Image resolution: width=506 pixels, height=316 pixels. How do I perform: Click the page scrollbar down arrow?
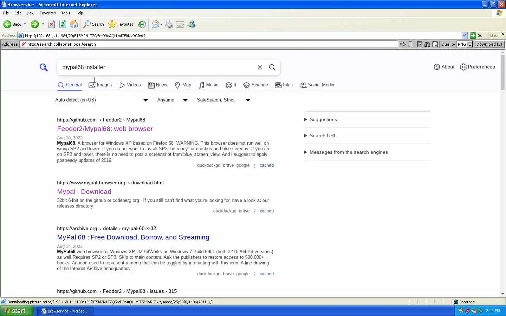(502, 294)
